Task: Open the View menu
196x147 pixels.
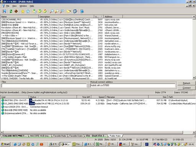Action: tap(15, 6)
